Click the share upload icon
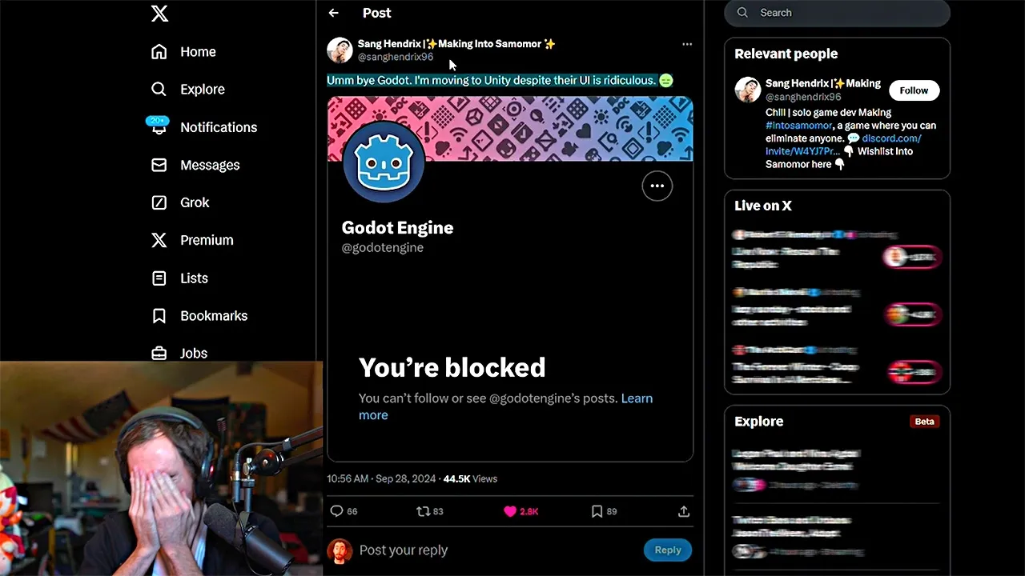Viewport: 1025px width, 576px height. (684, 511)
